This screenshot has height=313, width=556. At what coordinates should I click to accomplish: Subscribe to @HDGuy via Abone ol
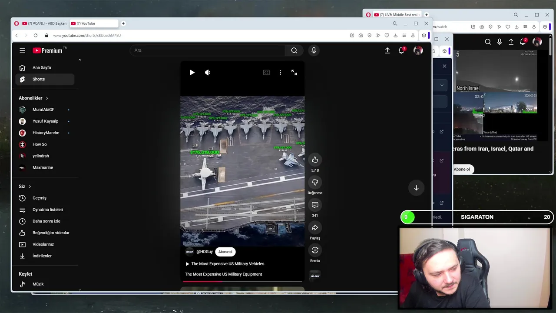click(225, 252)
